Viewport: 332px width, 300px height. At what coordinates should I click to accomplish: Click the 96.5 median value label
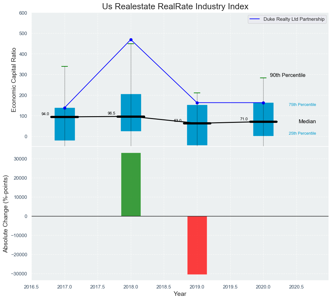tap(111, 113)
